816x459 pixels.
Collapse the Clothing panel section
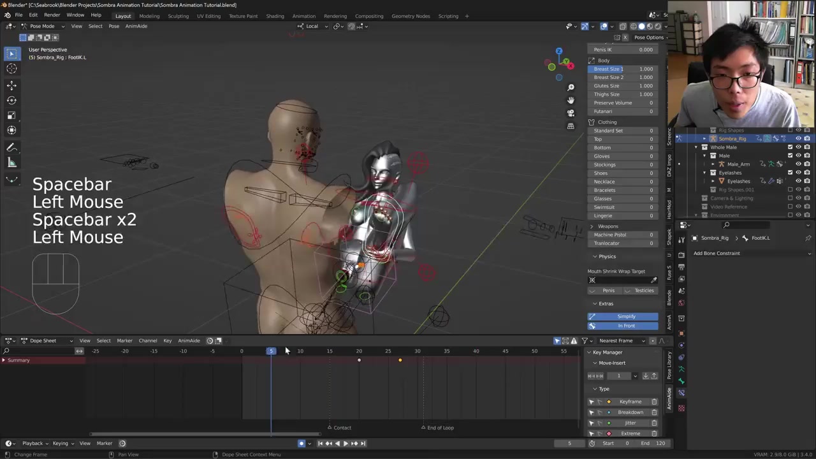coord(606,122)
